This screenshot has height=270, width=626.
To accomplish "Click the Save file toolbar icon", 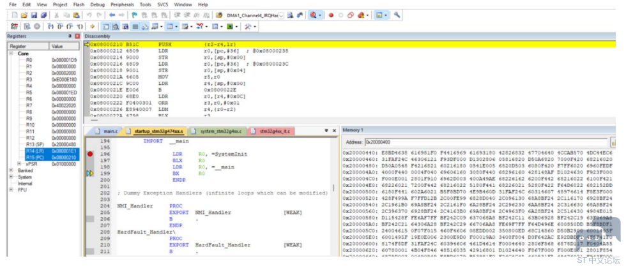I will tap(34, 15).
